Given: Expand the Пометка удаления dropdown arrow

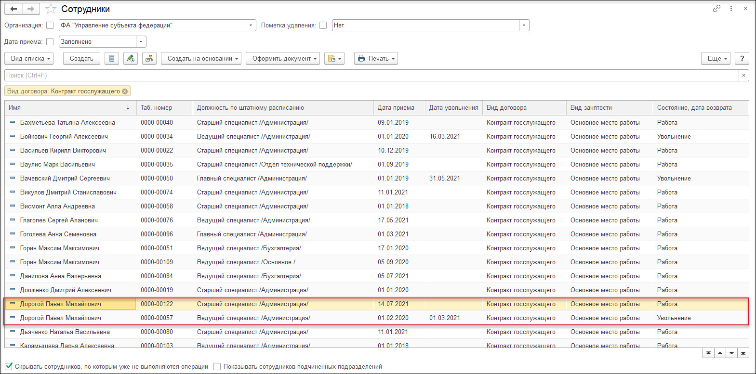Looking at the screenshot, I should click(x=524, y=26).
